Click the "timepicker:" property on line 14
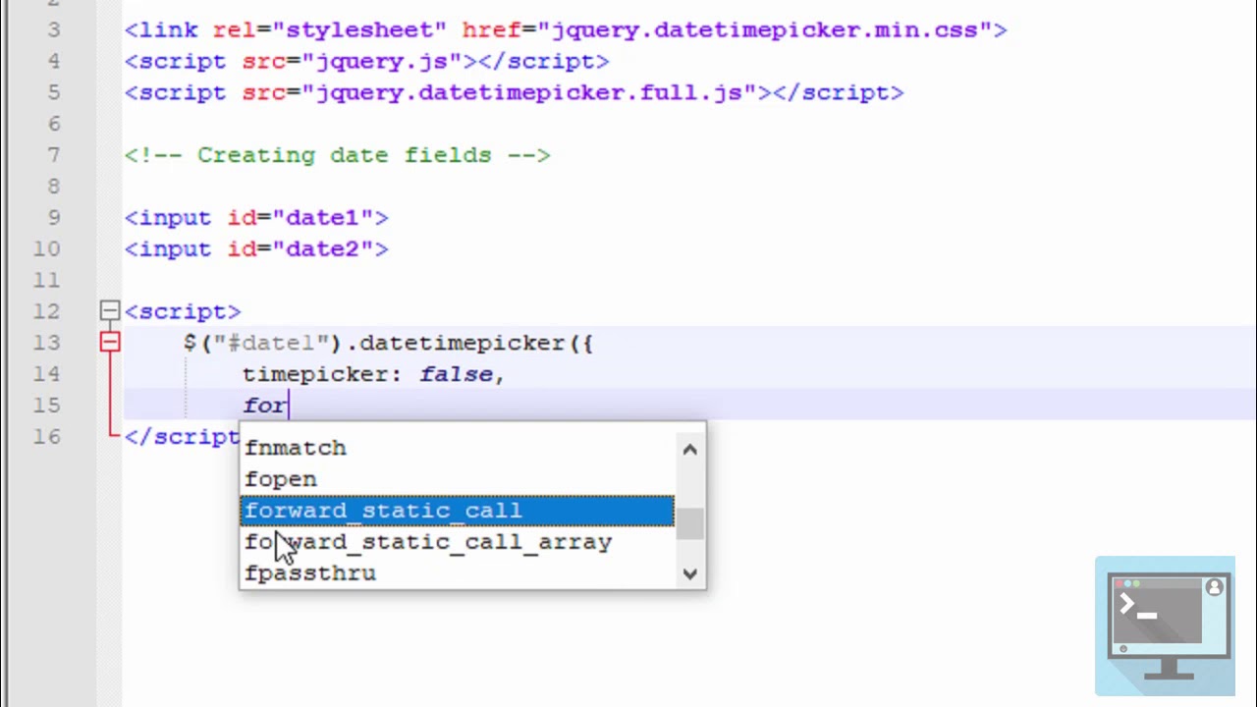1257x707 pixels. pos(323,374)
